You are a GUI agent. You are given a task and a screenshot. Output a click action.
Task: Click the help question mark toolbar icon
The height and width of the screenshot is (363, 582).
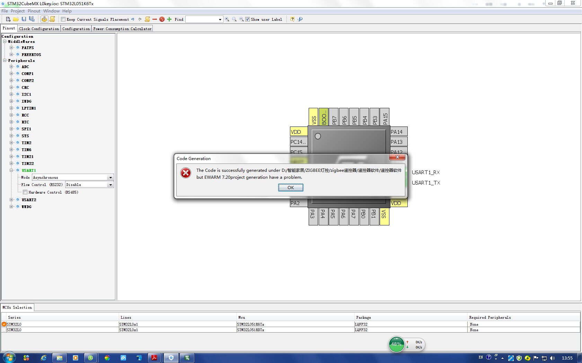292,19
